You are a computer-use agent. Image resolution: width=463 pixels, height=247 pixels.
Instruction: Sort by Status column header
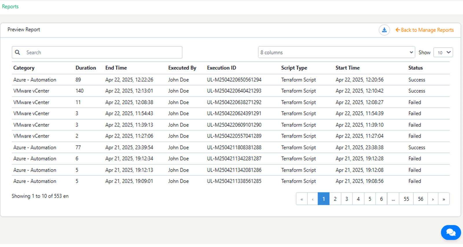[415, 68]
